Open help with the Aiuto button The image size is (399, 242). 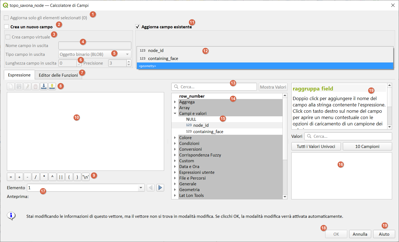pyautogui.click(x=384, y=234)
